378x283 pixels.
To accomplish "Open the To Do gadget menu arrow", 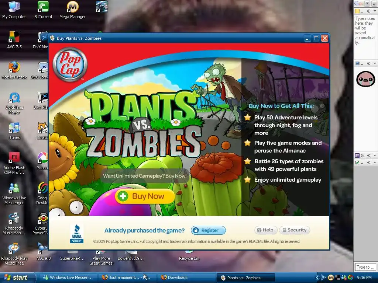I will pyautogui.click(x=375, y=163).
